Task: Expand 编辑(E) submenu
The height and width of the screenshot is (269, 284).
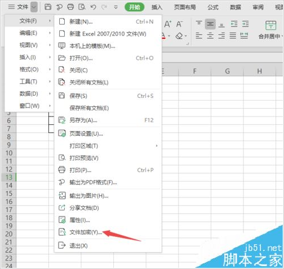Action: (29, 33)
